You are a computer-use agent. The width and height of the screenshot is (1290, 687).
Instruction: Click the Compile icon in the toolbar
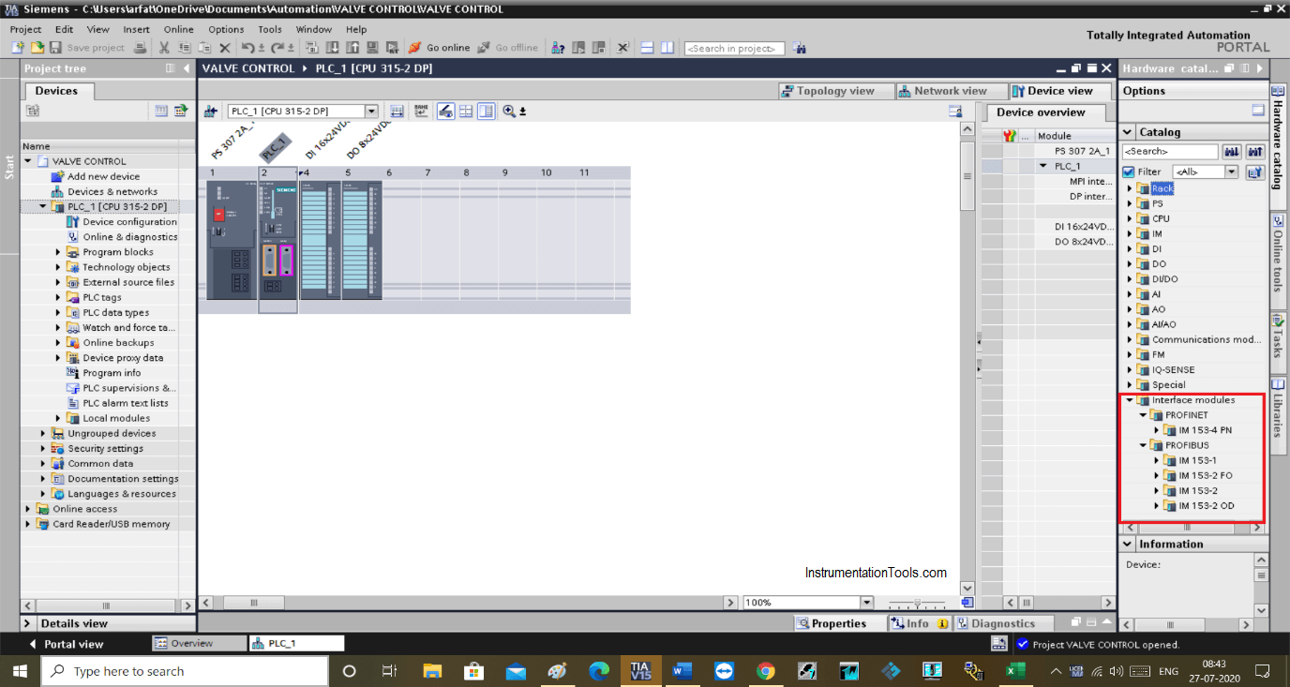pos(311,47)
